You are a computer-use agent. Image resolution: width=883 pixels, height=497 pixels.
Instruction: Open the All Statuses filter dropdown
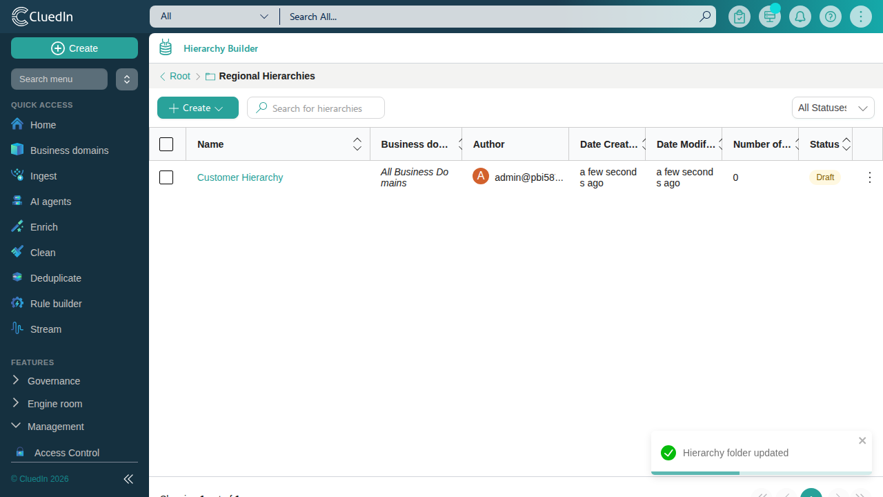[833, 108]
